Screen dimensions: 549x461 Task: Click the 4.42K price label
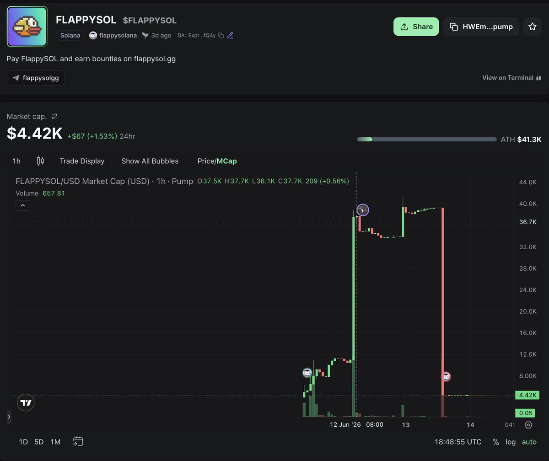[527, 395]
